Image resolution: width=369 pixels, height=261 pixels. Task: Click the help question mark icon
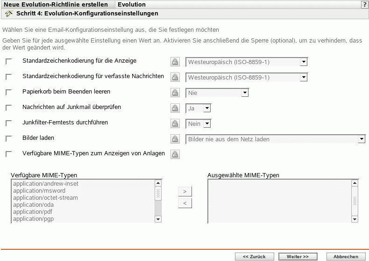(x=364, y=5)
